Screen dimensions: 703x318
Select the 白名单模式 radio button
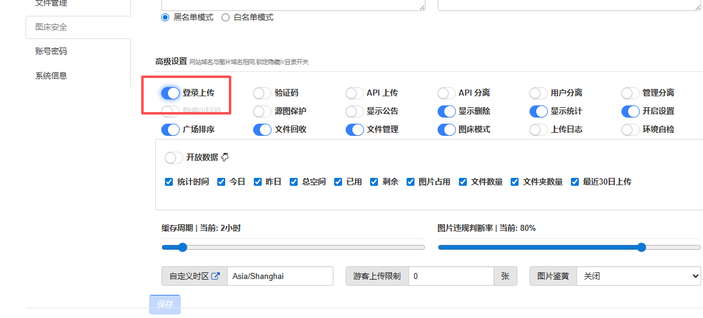[226, 17]
